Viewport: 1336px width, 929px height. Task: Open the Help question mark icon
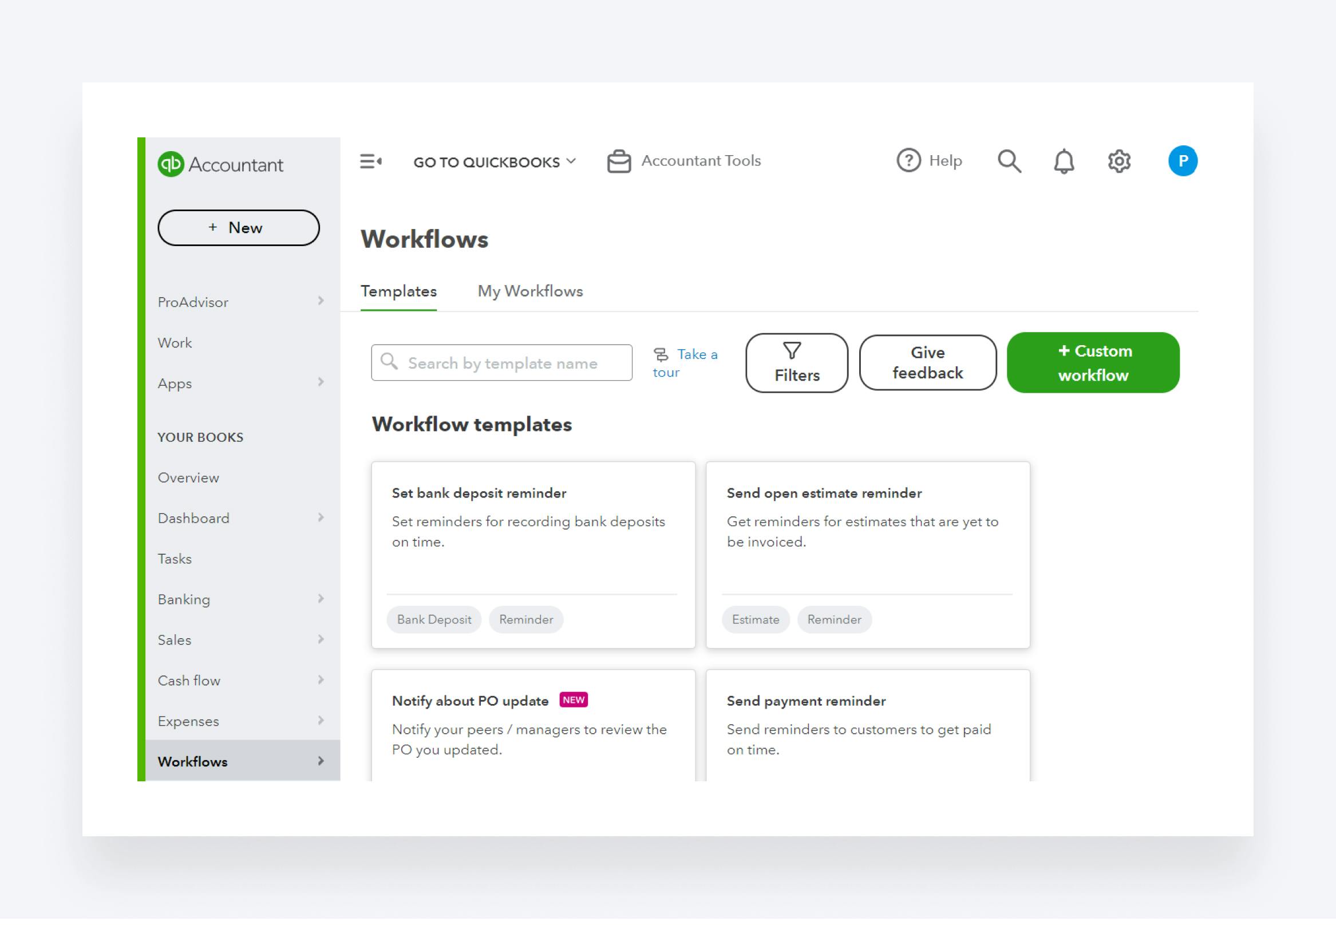908,160
